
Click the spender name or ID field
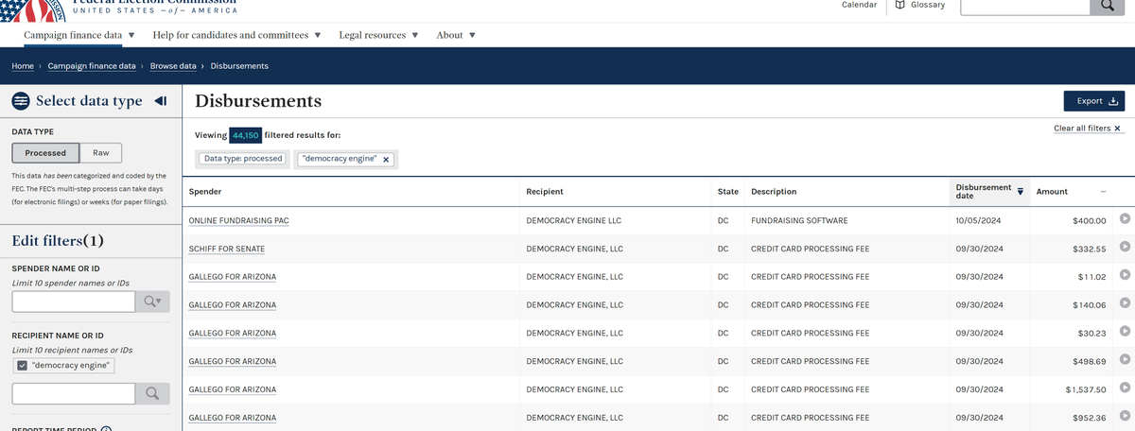click(x=74, y=302)
